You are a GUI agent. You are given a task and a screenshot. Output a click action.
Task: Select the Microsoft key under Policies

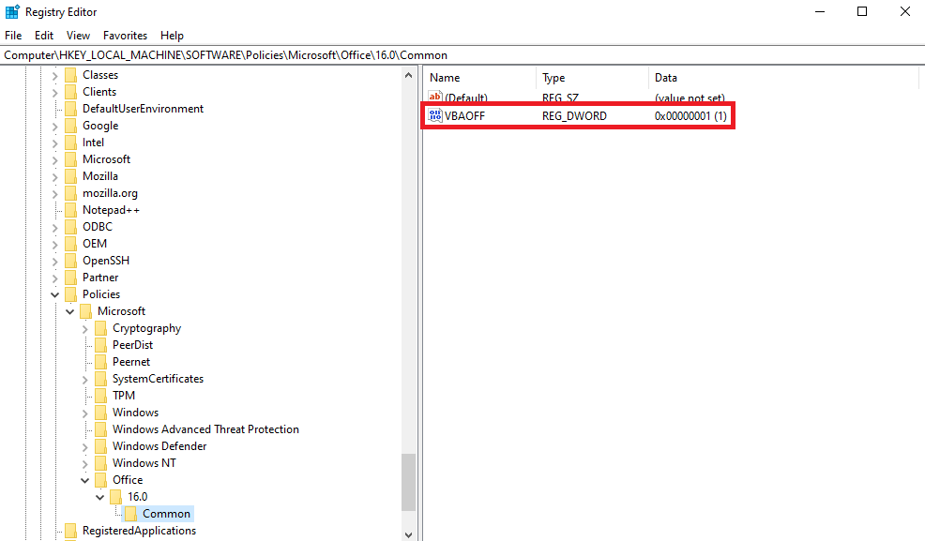pos(122,311)
